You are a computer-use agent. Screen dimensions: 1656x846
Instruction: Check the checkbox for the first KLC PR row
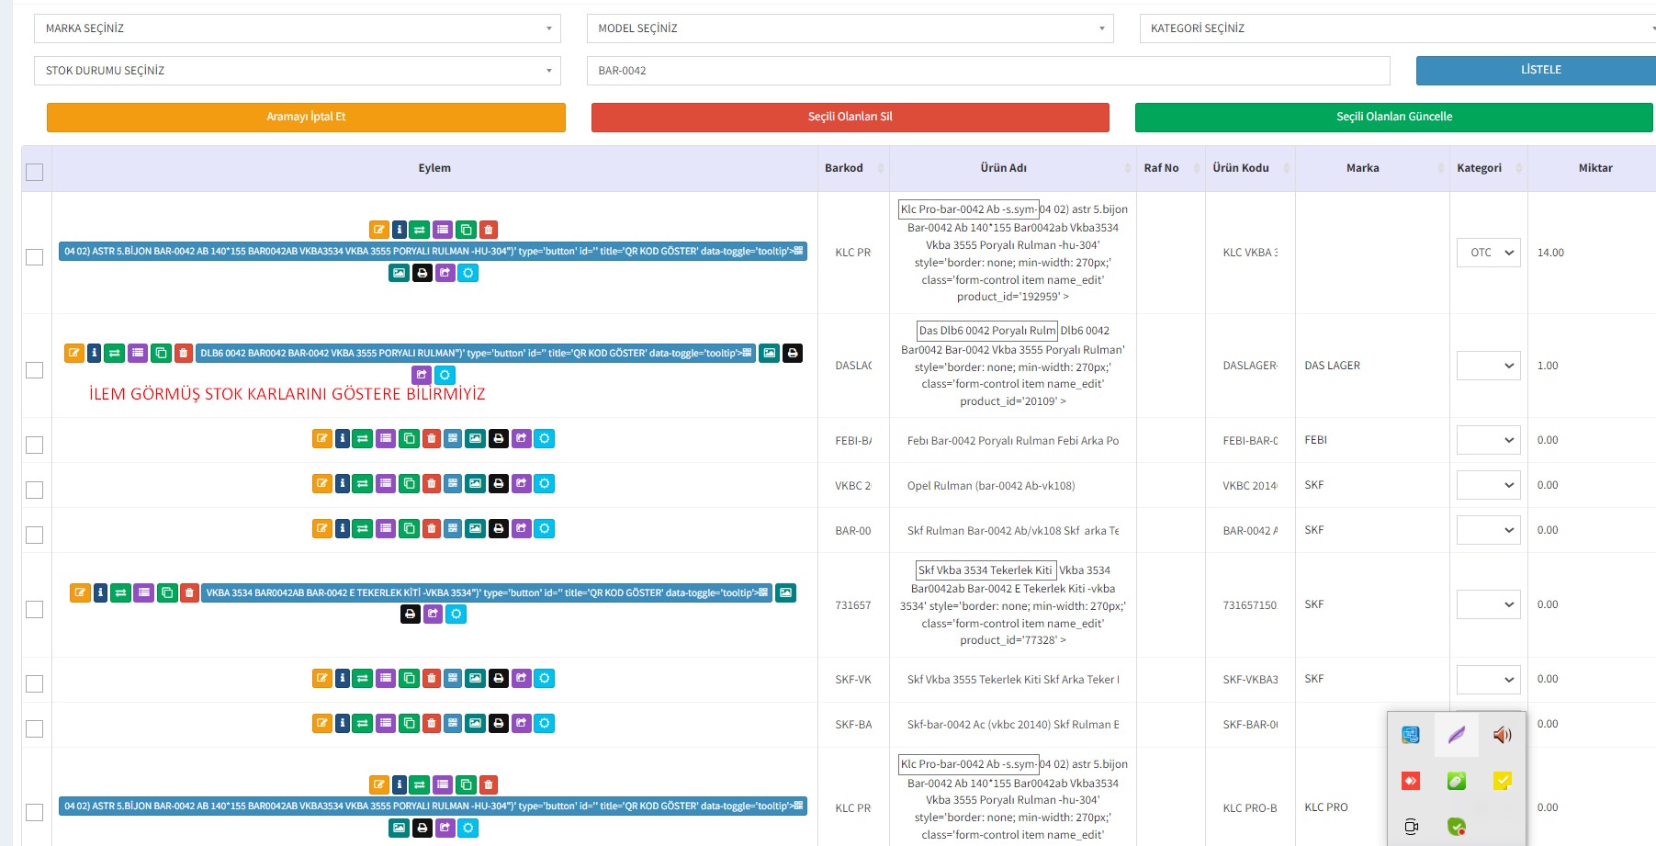[x=35, y=257]
